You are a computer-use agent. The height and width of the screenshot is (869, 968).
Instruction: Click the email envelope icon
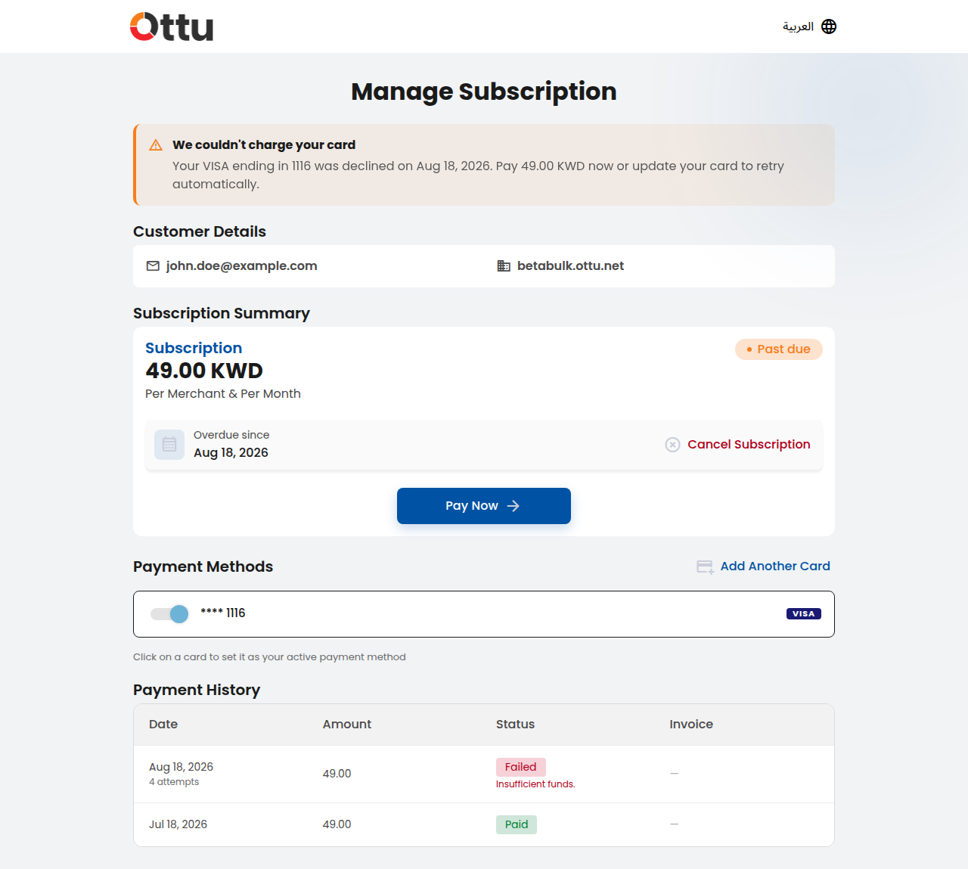pos(153,266)
